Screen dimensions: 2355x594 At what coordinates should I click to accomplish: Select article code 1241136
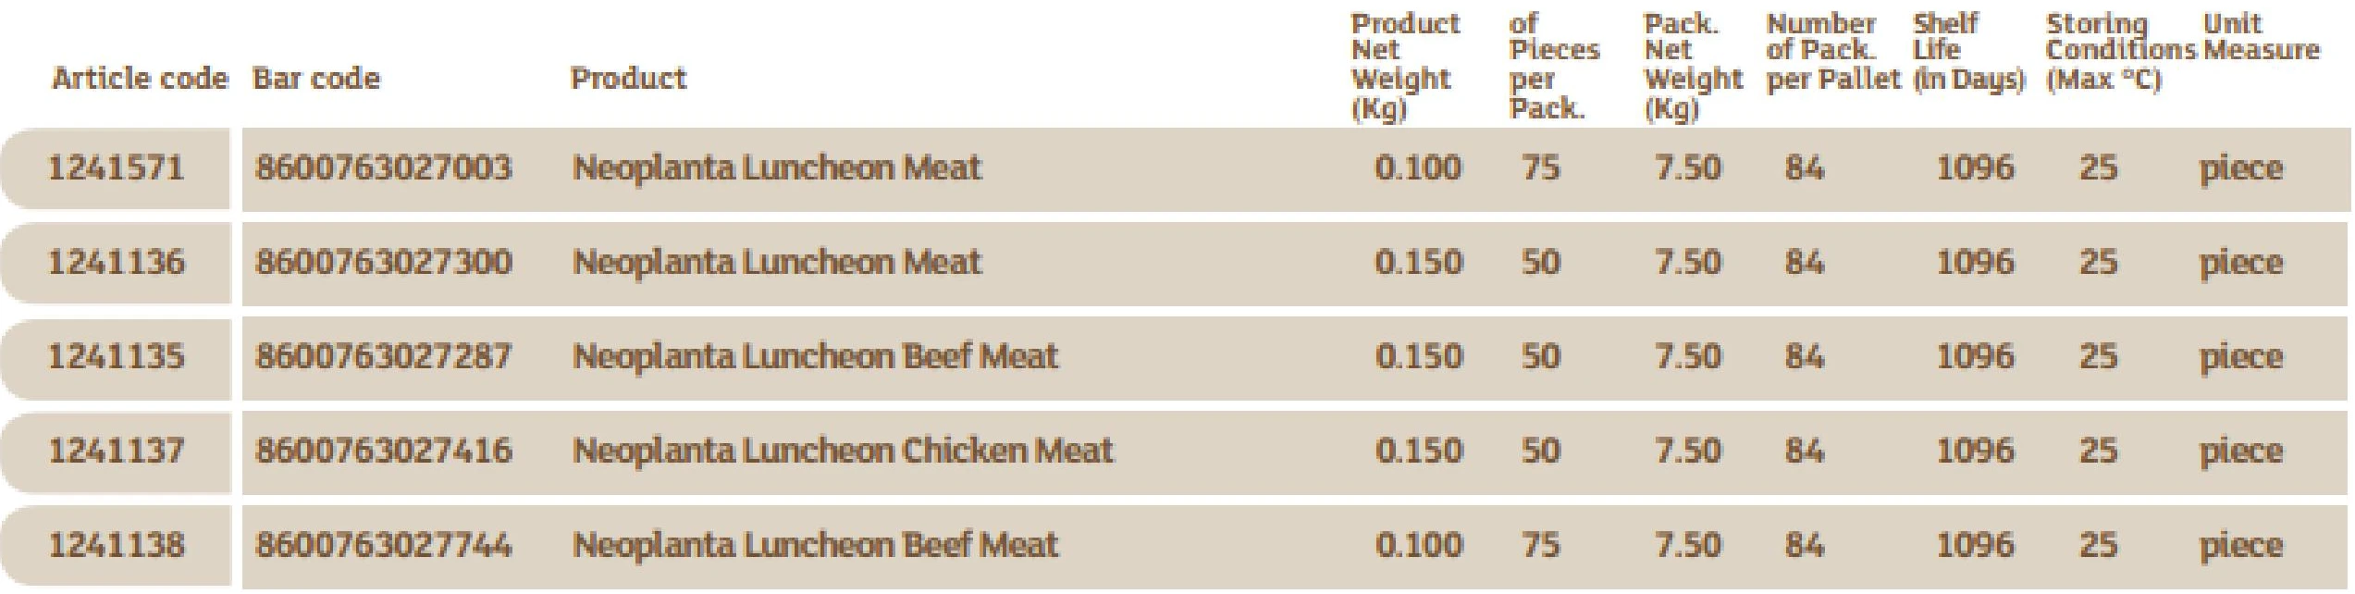click(x=116, y=263)
